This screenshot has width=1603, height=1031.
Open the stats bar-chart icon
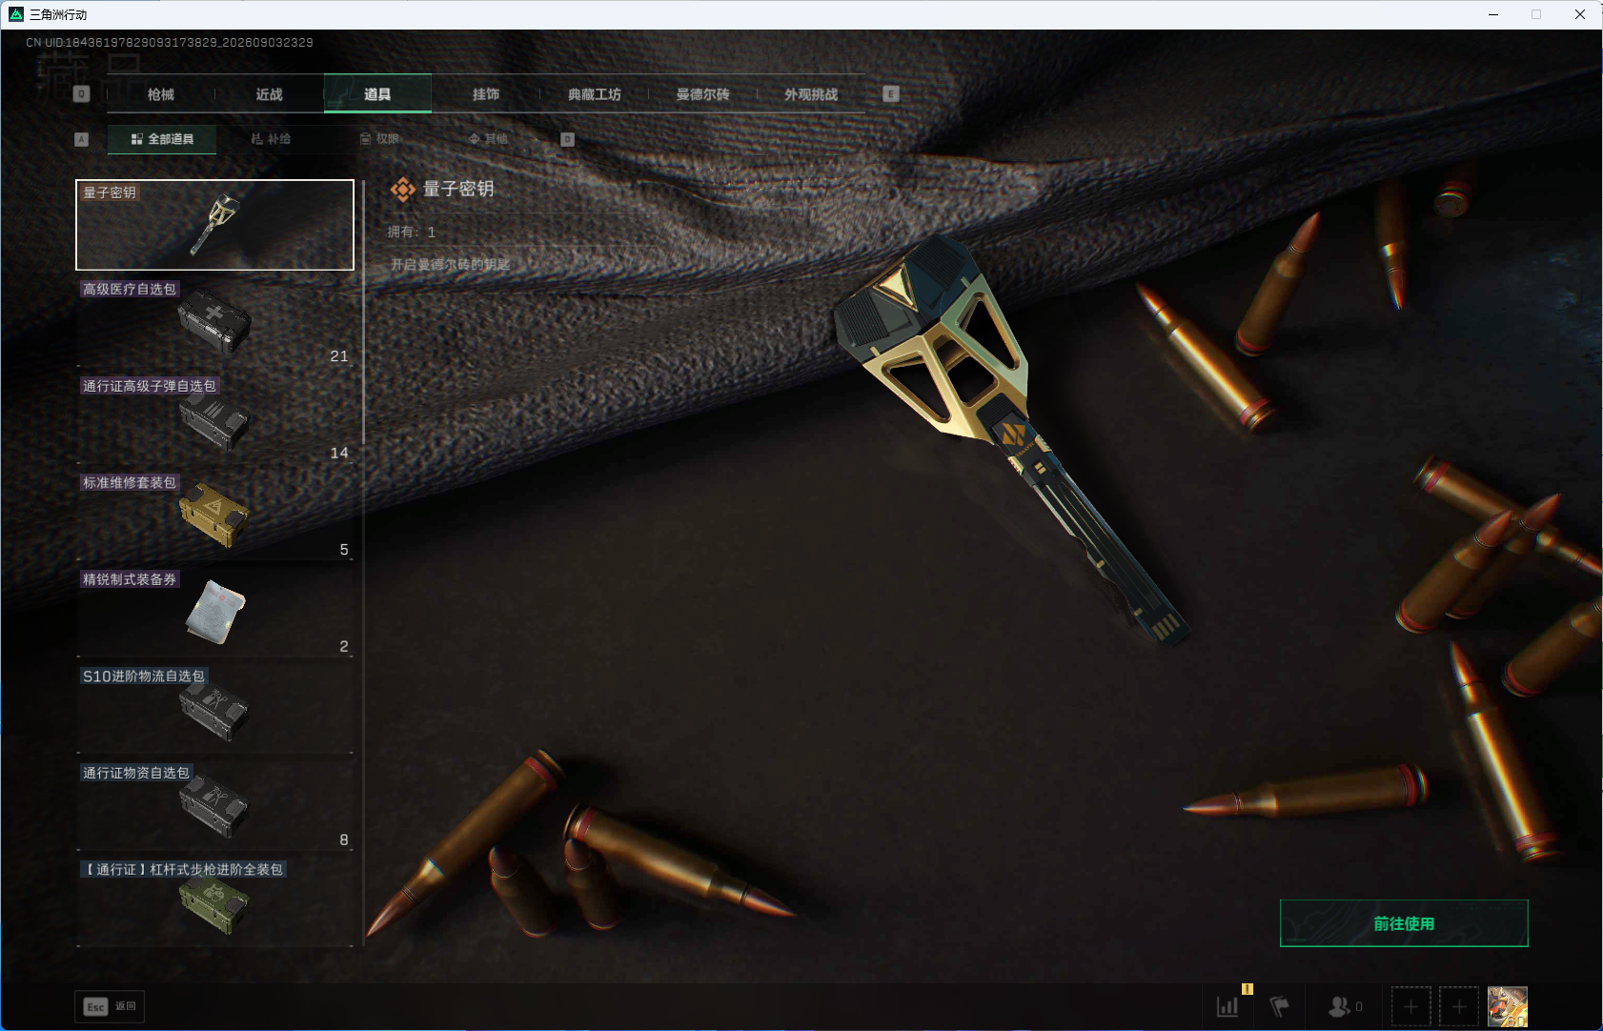1228,1006
